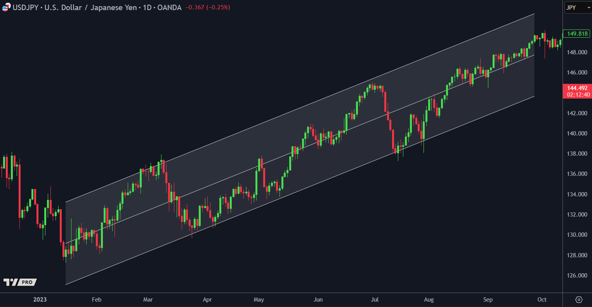Viewport: 592px width, 307px height.
Task: Select May on the time axis
Action: pos(259,300)
